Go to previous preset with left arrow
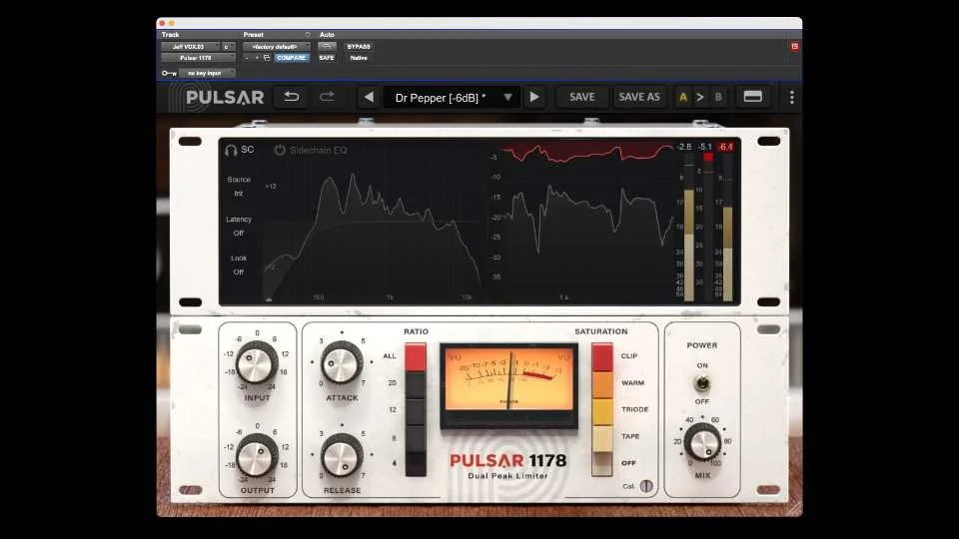Image resolution: width=959 pixels, height=539 pixels. click(369, 97)
